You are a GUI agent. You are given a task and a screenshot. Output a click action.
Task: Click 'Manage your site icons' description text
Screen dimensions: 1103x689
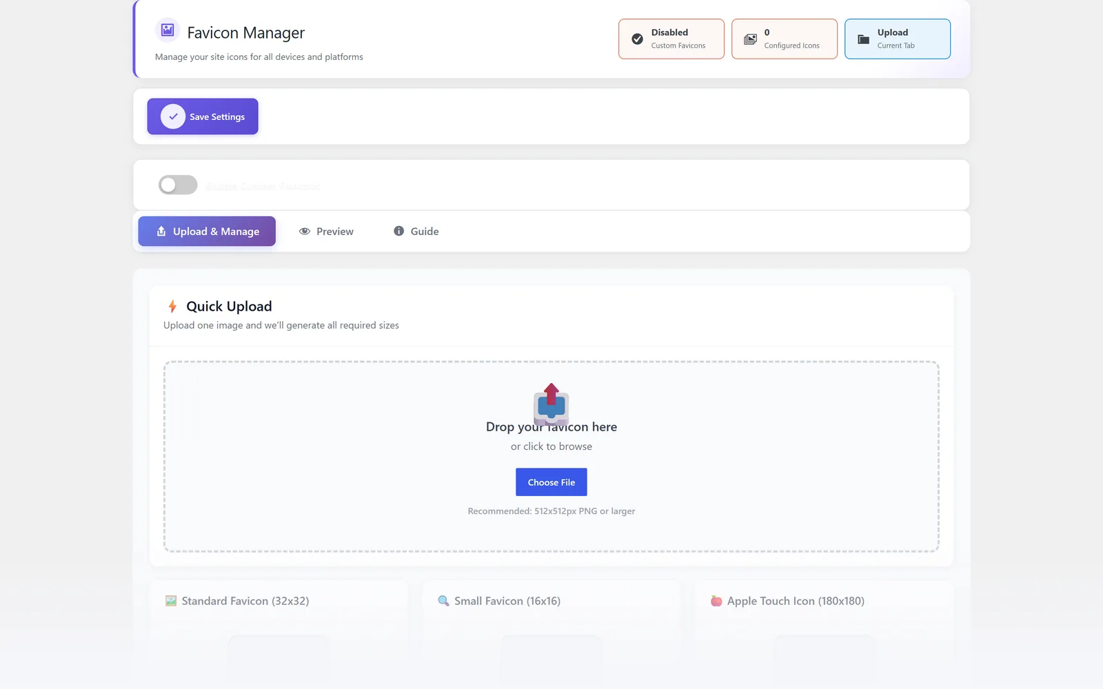[x=259, y=57]
